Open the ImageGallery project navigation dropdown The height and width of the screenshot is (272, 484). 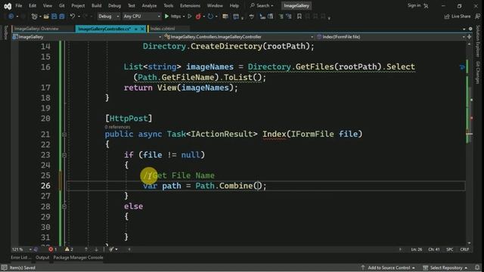(87, 37)
